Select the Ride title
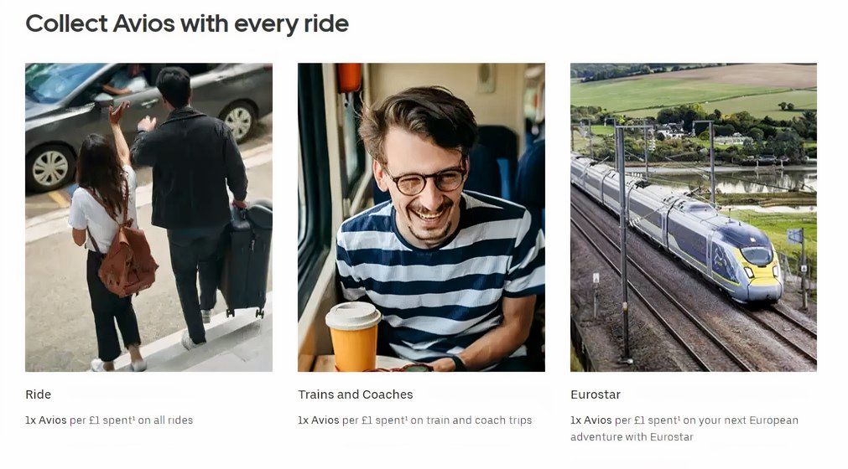Screen dimensions: 848x469 tap(38, 394)
